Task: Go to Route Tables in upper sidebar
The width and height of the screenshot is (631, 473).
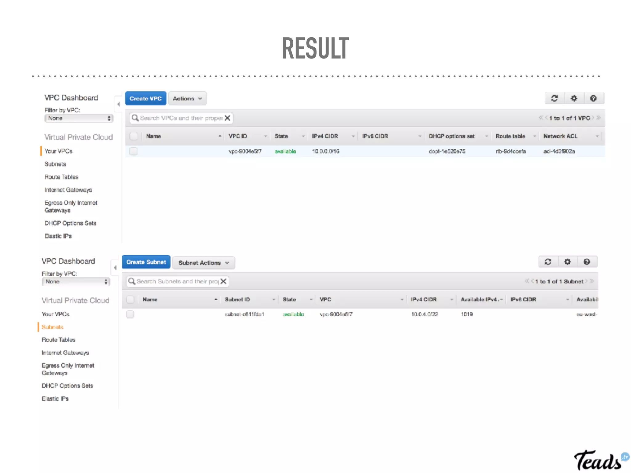Action: tap(61, 177)
